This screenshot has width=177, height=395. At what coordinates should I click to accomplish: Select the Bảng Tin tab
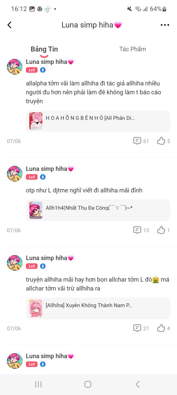pos(44,49)
